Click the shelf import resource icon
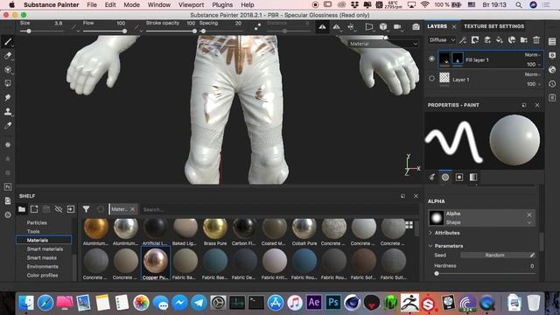 [71, 209]
